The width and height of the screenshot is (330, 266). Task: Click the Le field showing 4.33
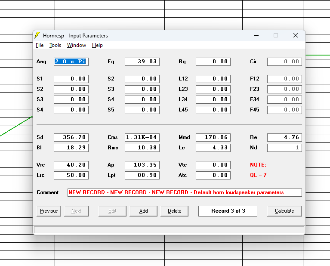213,148
